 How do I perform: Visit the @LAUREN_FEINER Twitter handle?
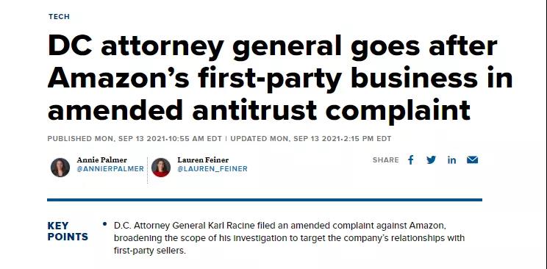click(212, 169)
